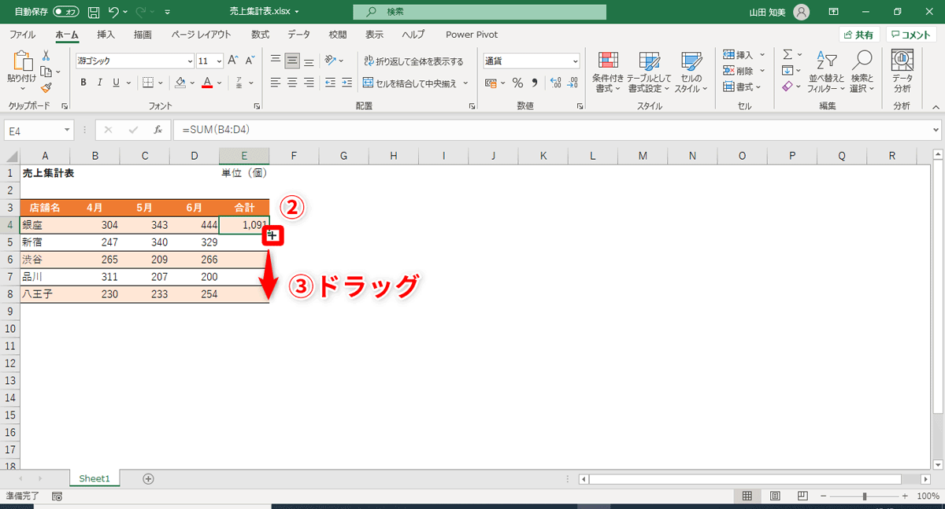Image resolution: width=945 pixels, height=509 pixels.
Task: Click the Cut scissors icon
Action: 46,56
